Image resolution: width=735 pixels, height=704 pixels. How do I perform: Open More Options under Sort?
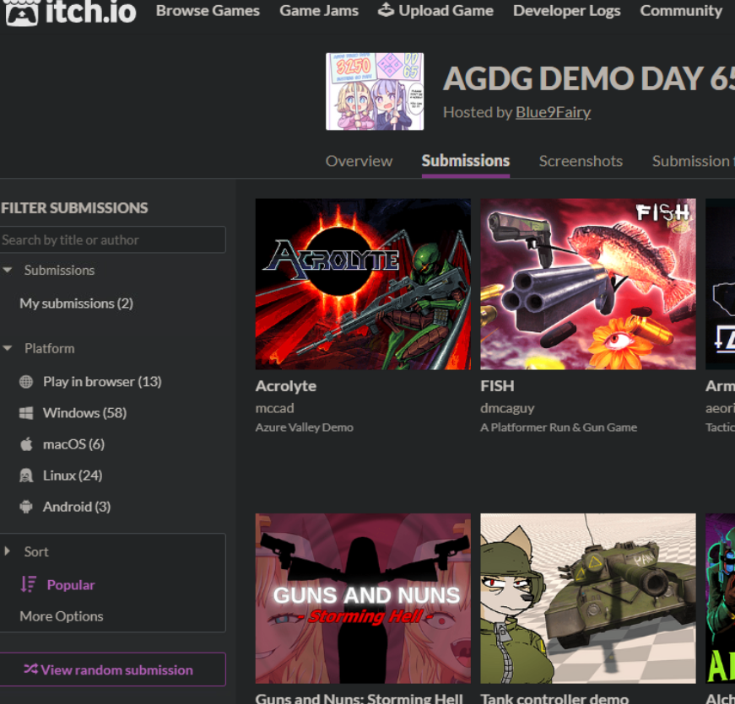pyautogui.click(x=62, y=616)
